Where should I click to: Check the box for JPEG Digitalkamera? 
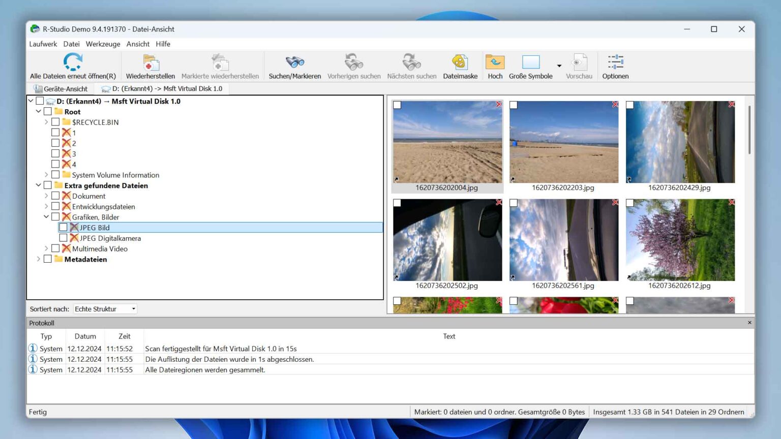63,238
